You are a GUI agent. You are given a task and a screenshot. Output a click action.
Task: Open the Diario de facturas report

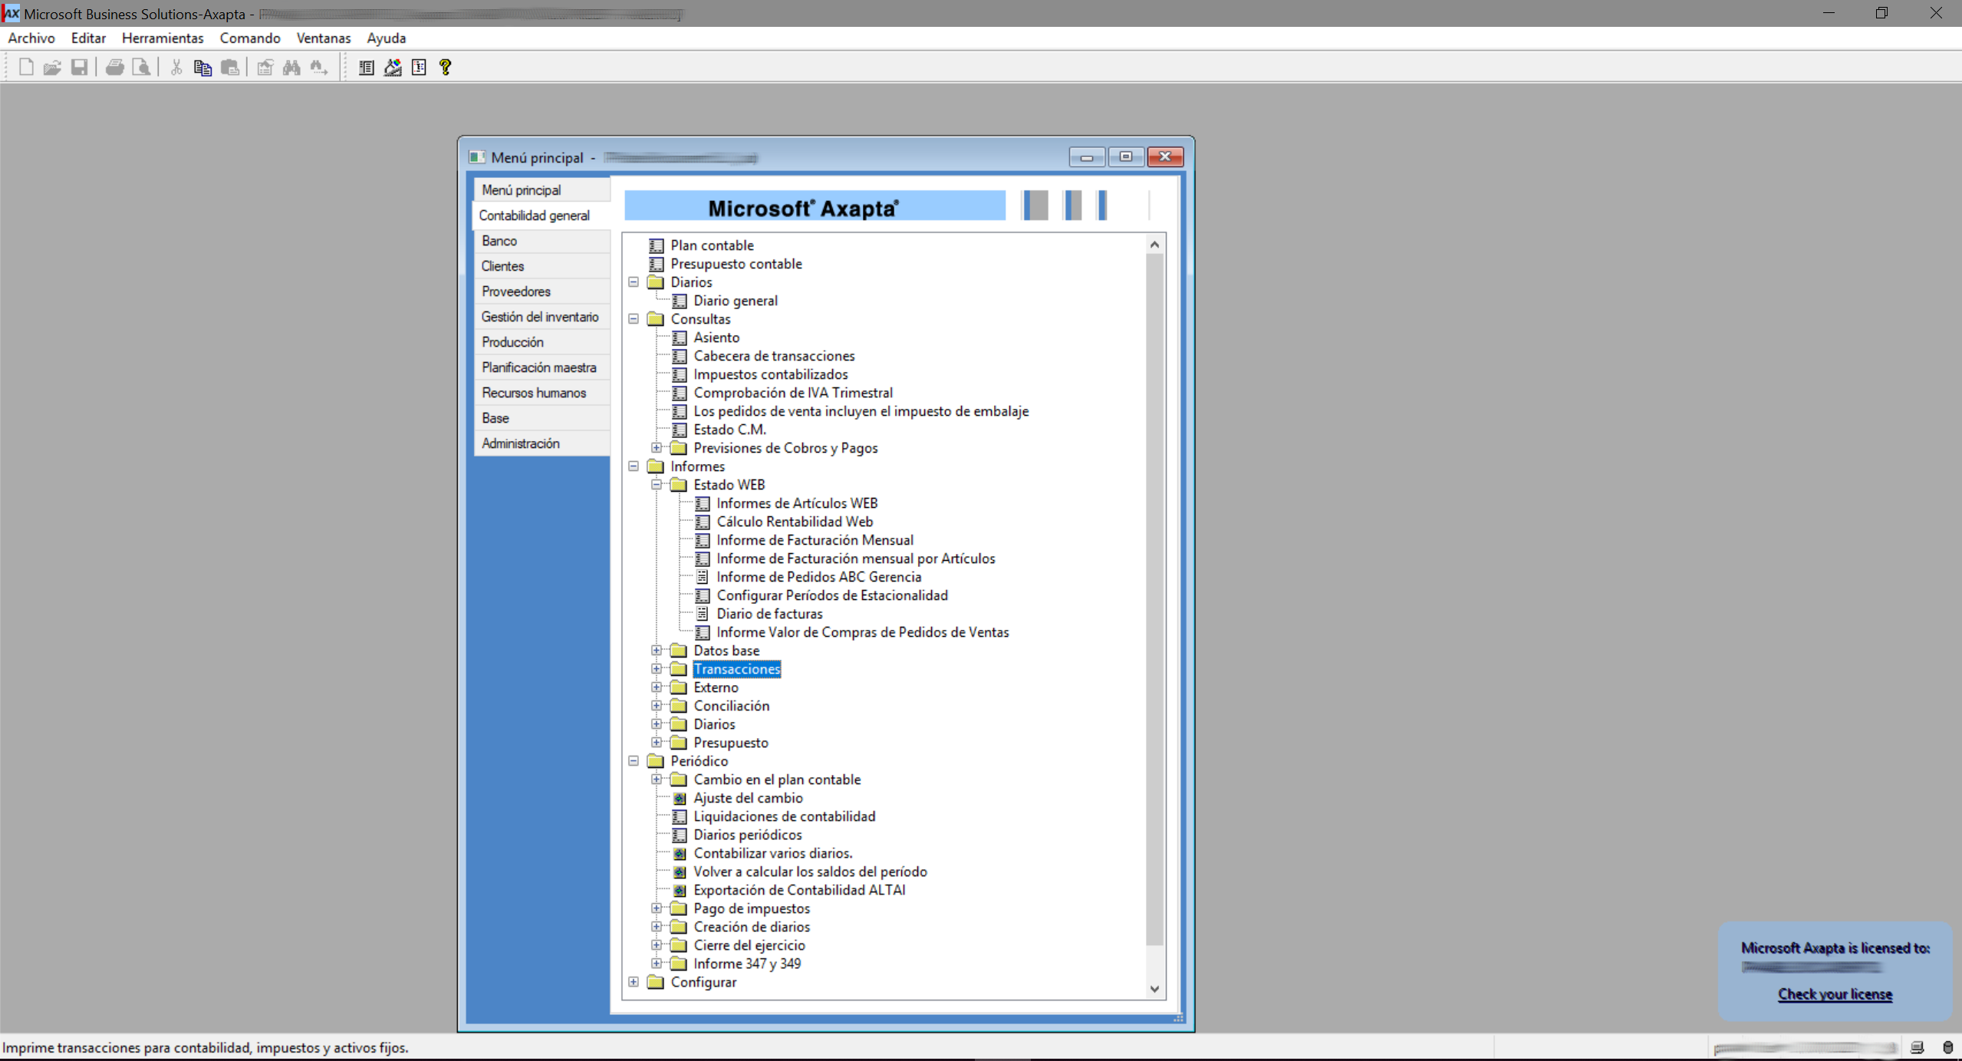(x=769, y=614)
